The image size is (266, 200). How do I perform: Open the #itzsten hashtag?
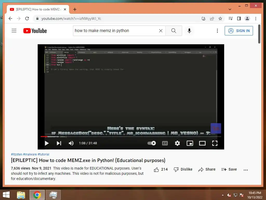[x=16, y=154]
